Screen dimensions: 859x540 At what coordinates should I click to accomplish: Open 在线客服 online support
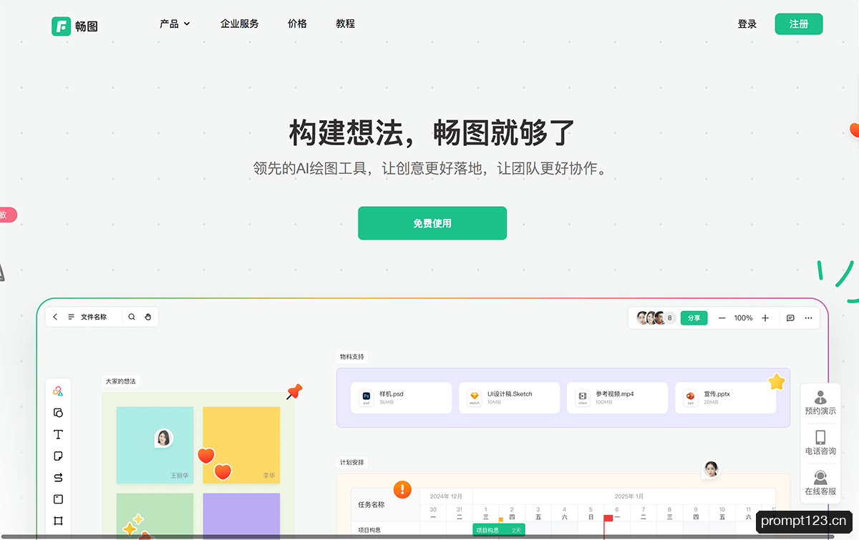point(820,483)
